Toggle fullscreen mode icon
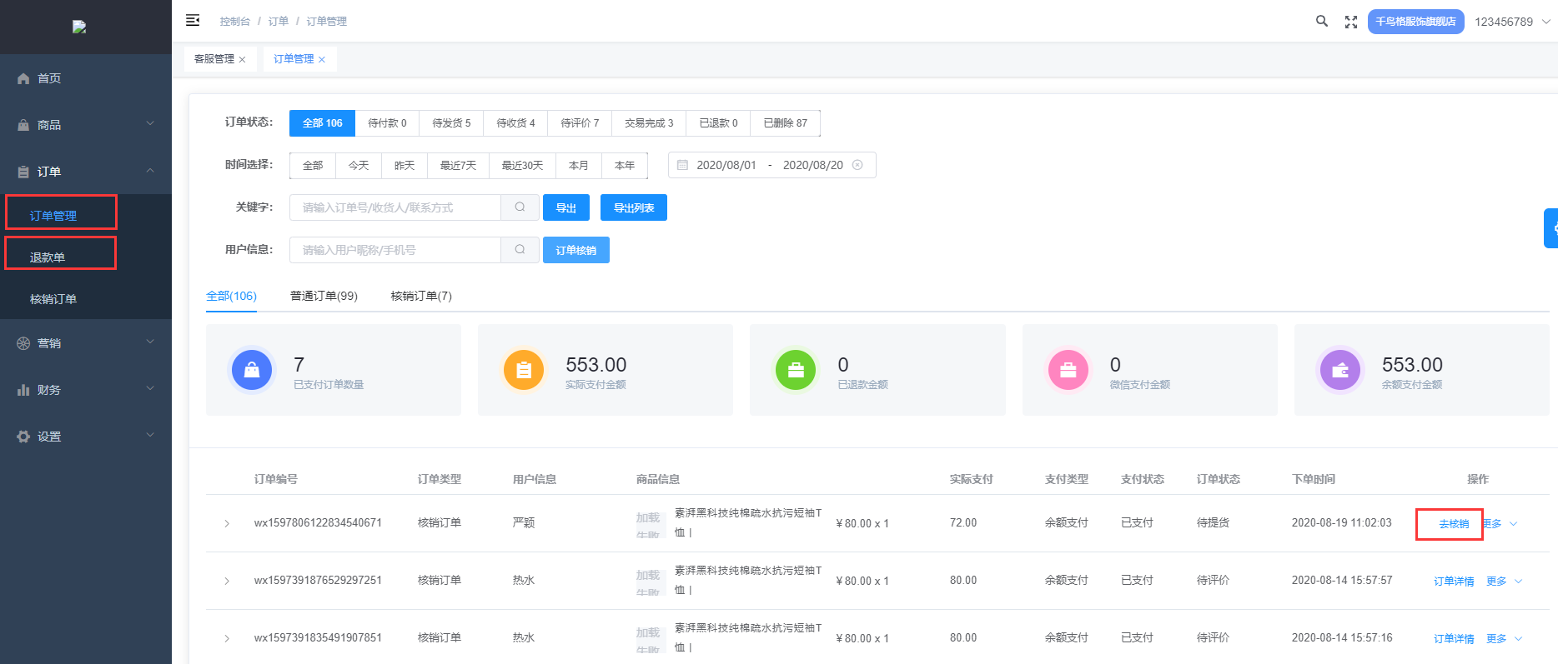This screenshot has height=664, width=1558. tap(1351, 22)
